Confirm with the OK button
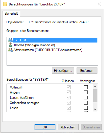The image size is (104, 133). coord(45,127)
